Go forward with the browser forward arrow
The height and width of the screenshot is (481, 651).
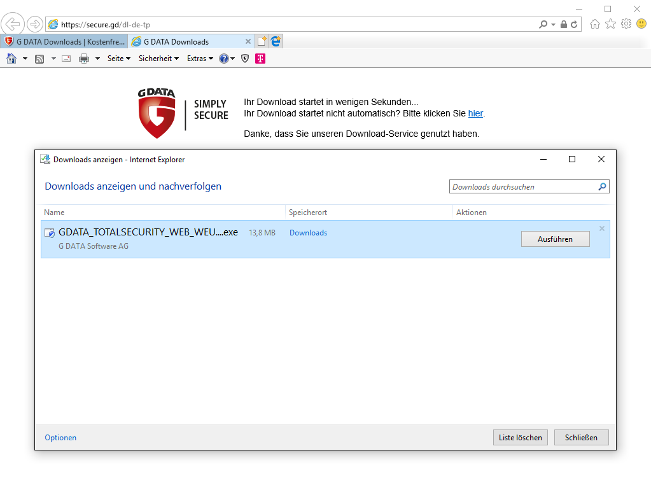[x=35, y=24]
